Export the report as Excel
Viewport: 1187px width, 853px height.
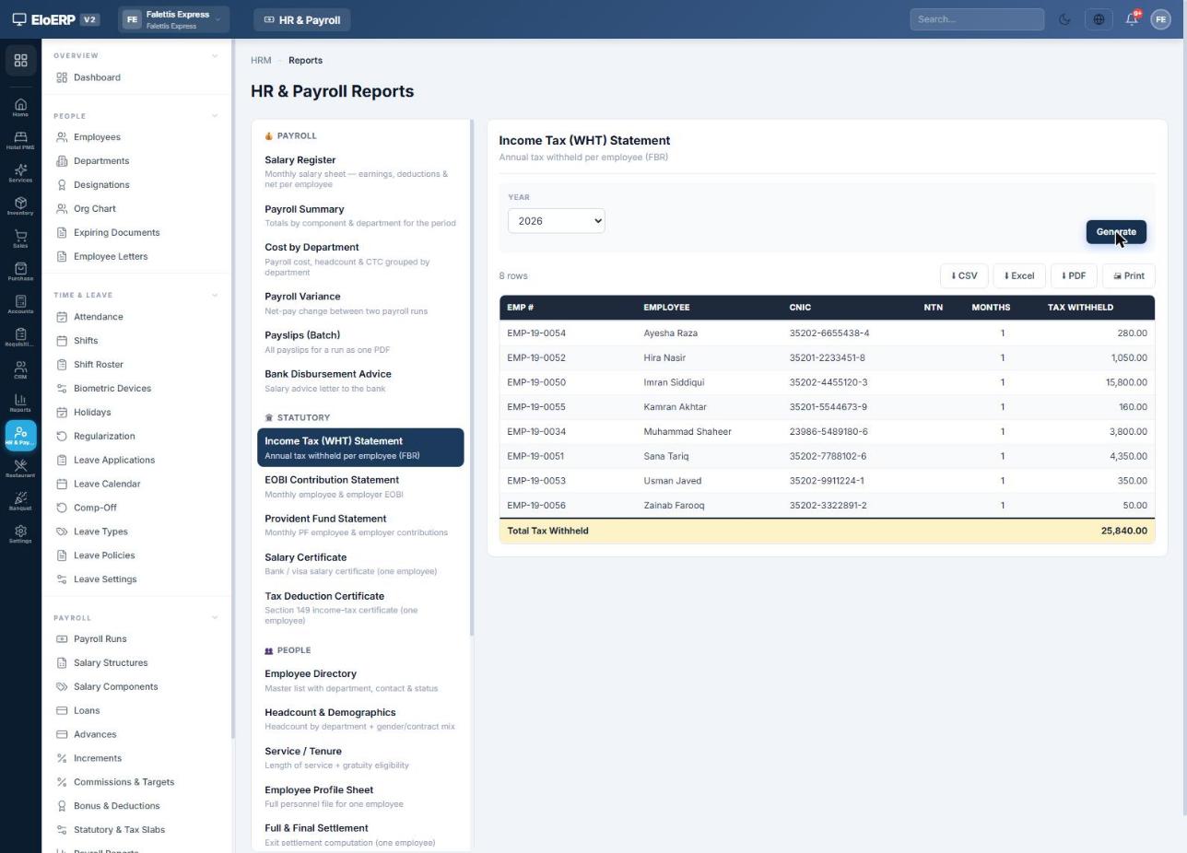click(x=1018, y=275)
